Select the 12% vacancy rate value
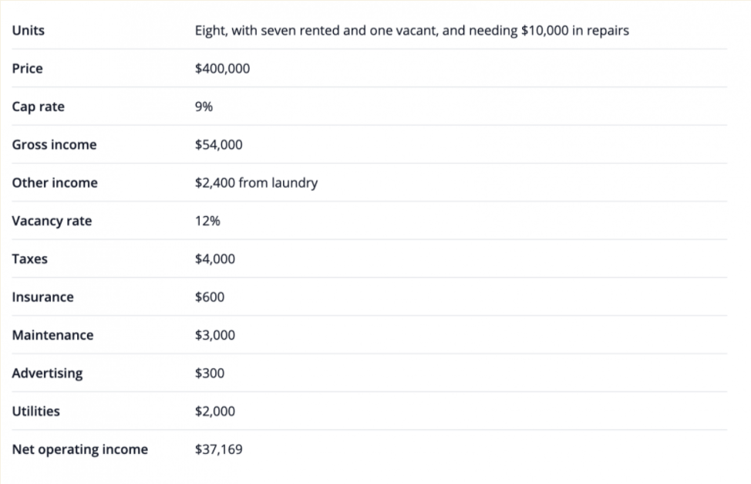The height and width of the screenshot is (484, 751). coord(207,221)
